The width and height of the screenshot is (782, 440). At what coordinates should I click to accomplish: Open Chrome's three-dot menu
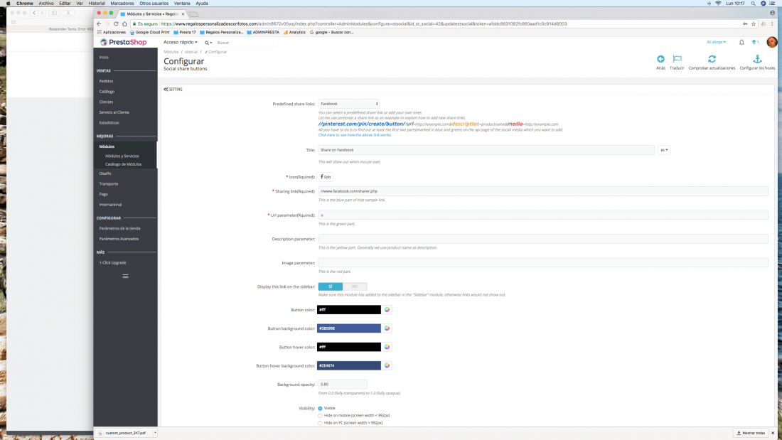tap(773, 24)
